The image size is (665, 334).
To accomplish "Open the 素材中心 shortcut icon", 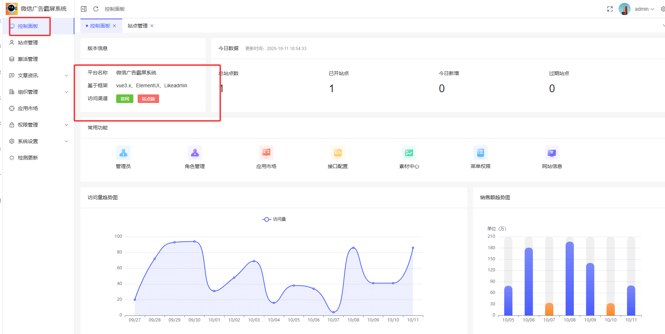I will 409,153.
